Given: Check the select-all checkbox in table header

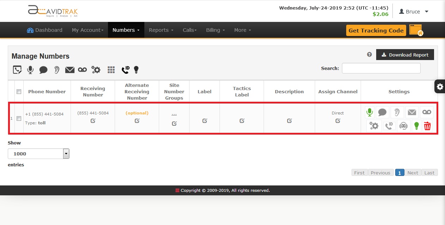Looking at the screenshot, I should point(19,91).
